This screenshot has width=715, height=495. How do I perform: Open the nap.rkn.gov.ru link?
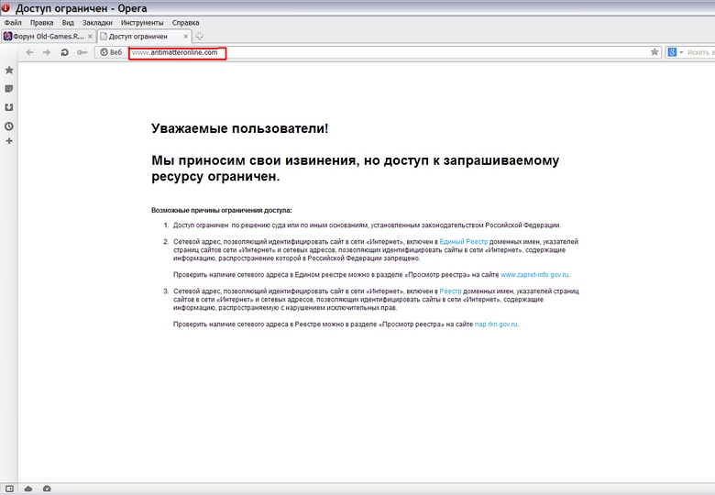point(496,324)
